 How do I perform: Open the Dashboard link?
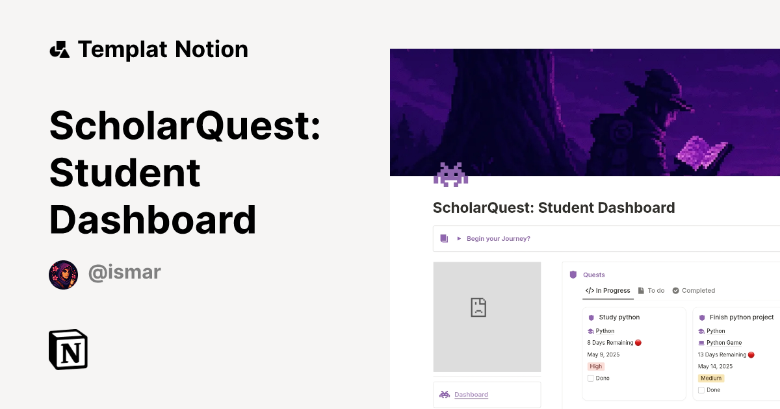pyautogui.click(x=471, y=395)
